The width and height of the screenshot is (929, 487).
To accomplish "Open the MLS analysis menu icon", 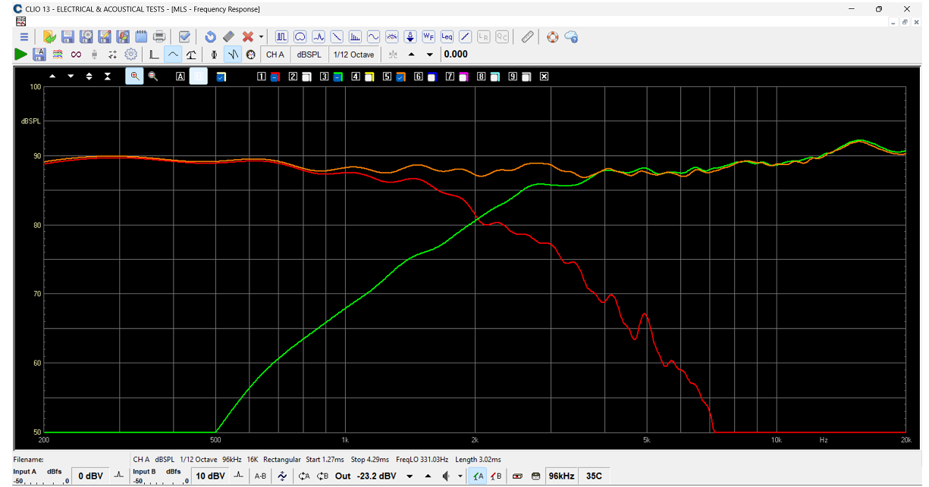I will click(281, 36).
